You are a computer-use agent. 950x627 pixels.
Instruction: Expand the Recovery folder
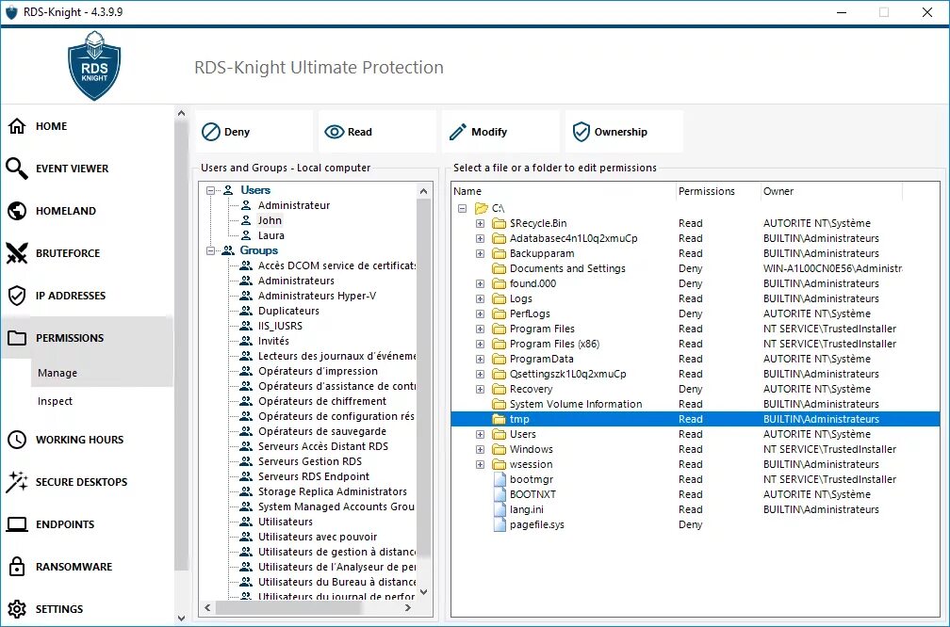(480, 389)
